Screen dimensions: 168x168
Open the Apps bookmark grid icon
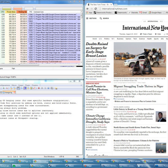[x=87, y=13]
